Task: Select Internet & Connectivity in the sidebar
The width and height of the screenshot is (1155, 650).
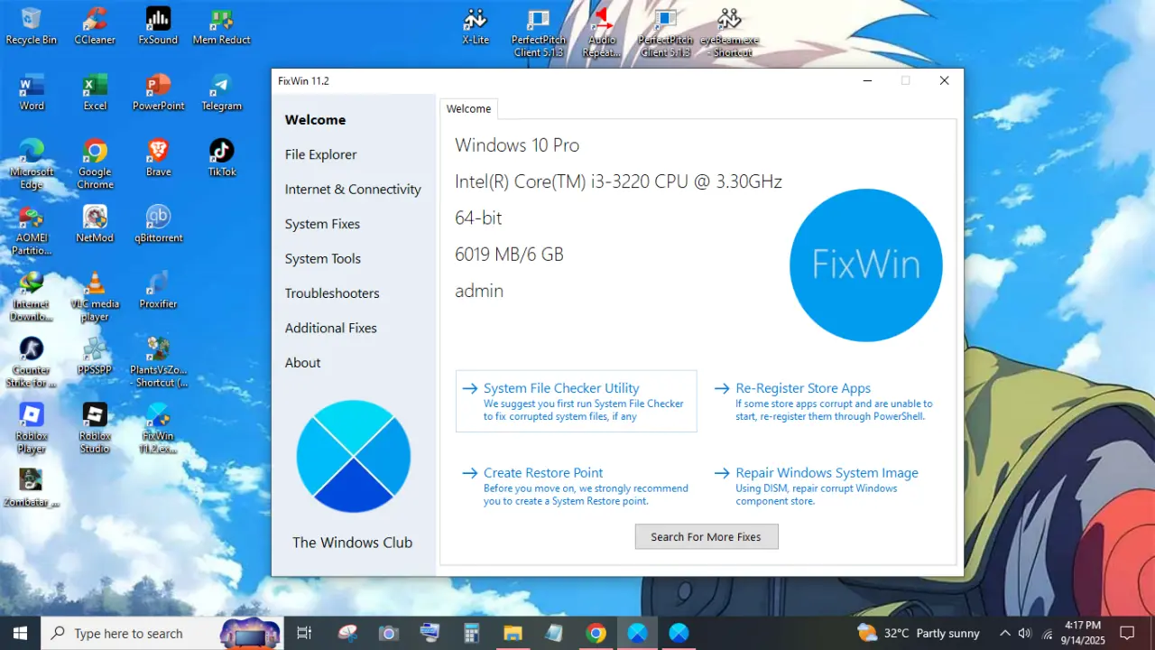Action: [x=353, y=190]
